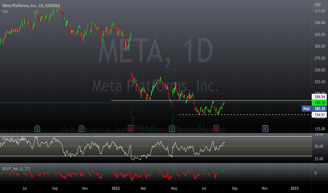Select the 154.91 dashed line price label
The height and width of the screenshot is (193, 328).
click(x=320, y=115)
